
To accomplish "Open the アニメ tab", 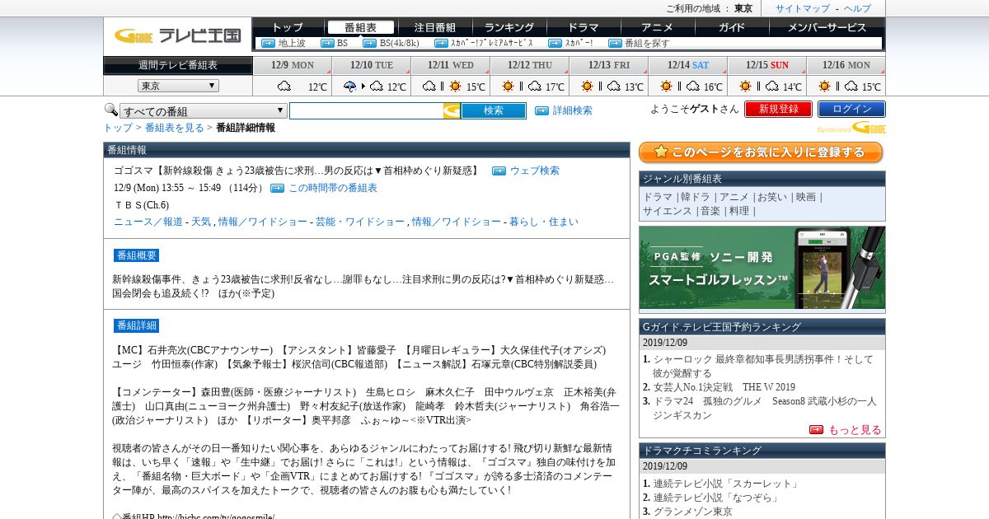I will [x=658, y=27].
